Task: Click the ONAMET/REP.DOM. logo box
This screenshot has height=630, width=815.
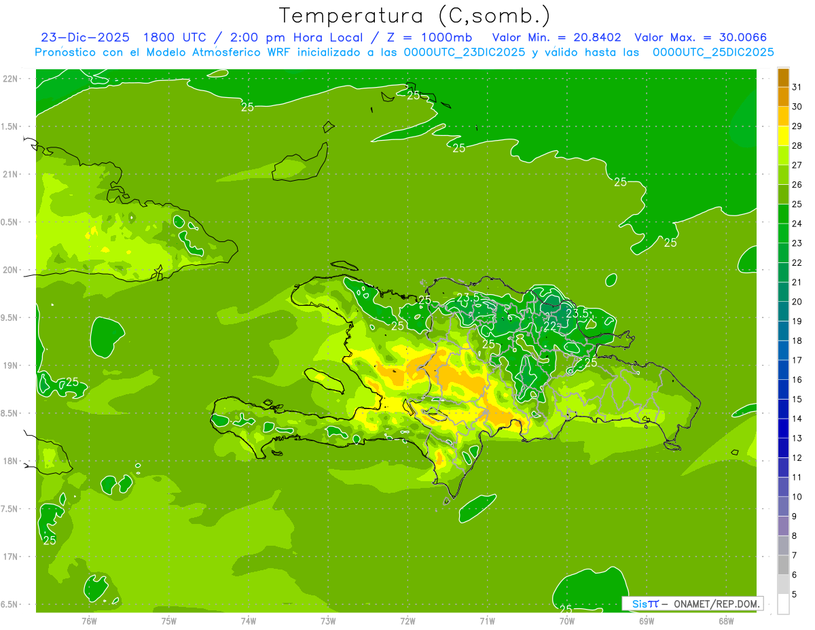Action: click(x=692, y=603)
